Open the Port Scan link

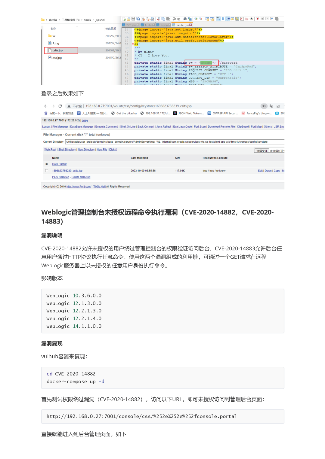(x=200, y=127)
